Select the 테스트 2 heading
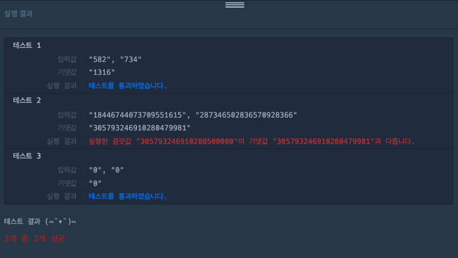 27,101
